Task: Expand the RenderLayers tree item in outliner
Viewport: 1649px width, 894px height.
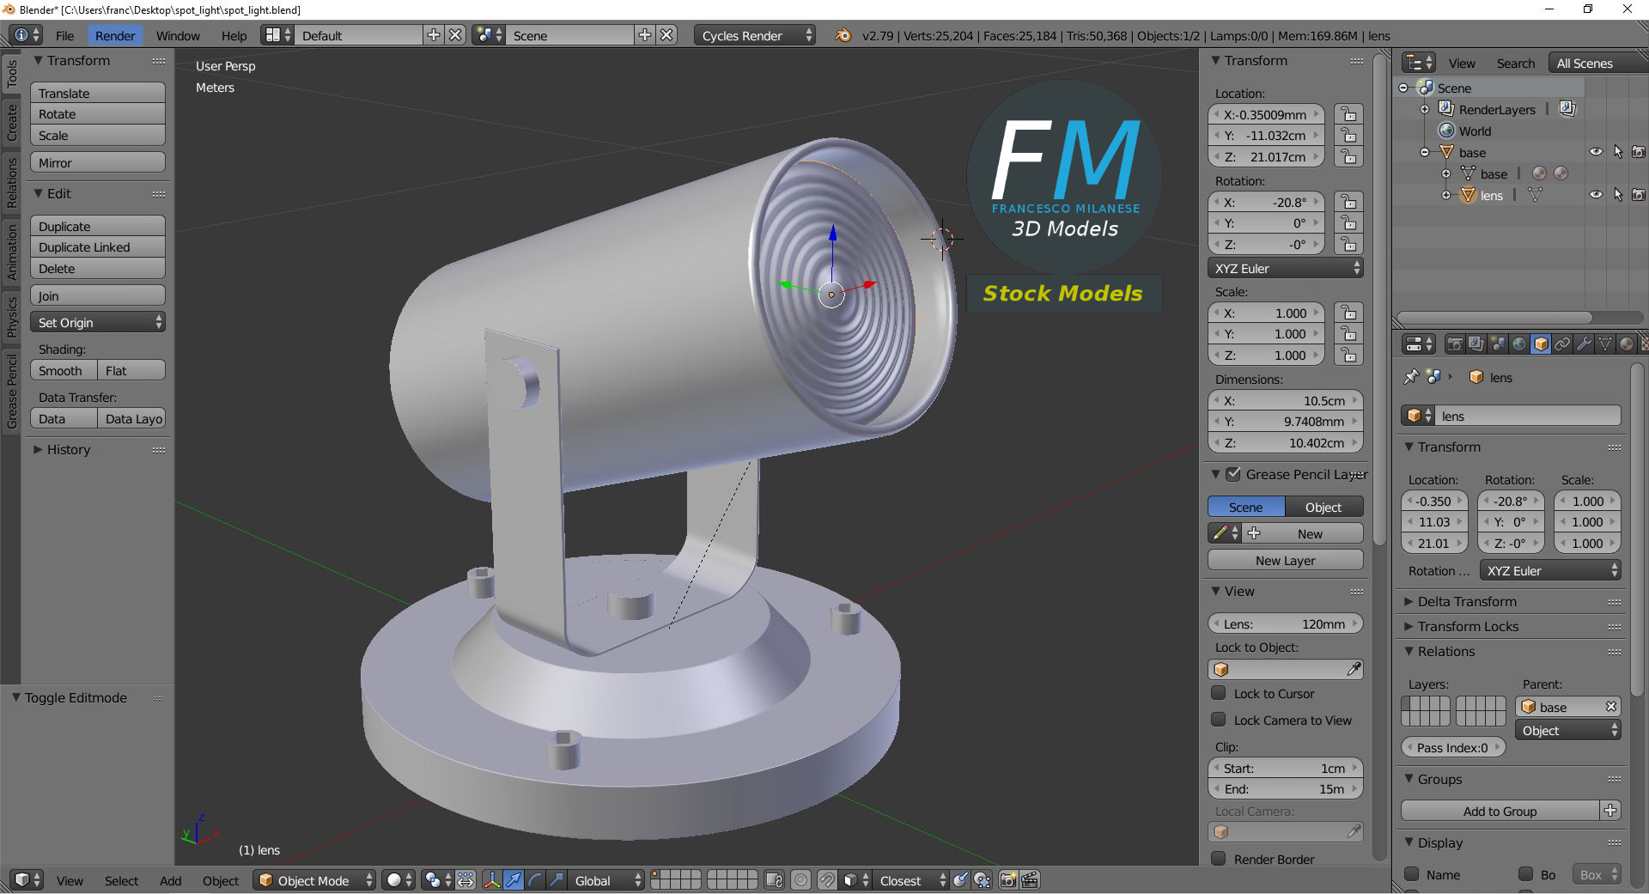Action: [1425, 109]
